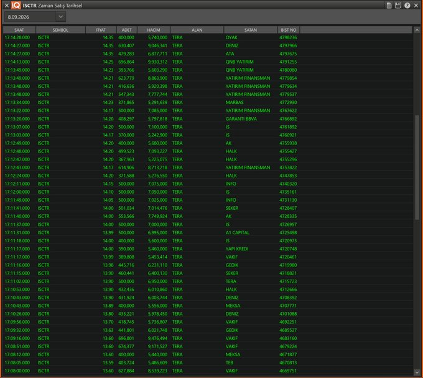Select time 17:11:18.000 cell
This screenshot has width=423, height=378.
click(x=17, y=240)
